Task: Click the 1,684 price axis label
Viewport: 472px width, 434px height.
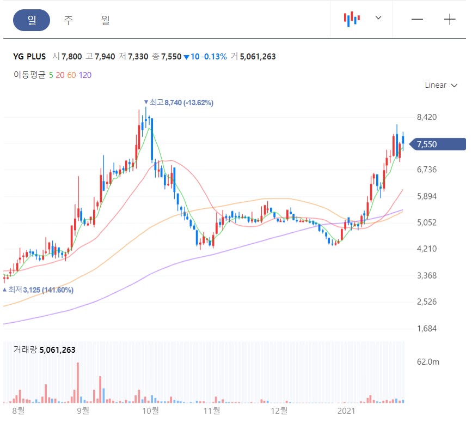Action: (x=427, y=329)
